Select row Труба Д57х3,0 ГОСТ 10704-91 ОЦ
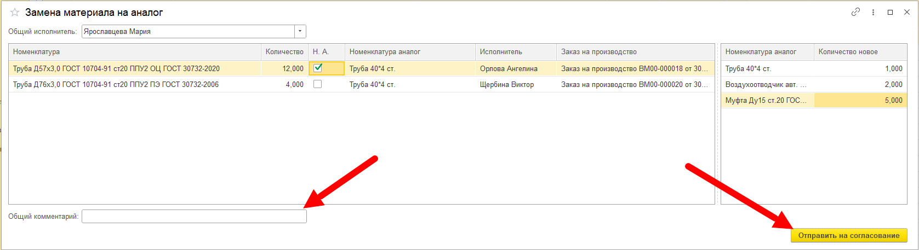Viewport: 919px width, 250px height. tap(135, 68)
